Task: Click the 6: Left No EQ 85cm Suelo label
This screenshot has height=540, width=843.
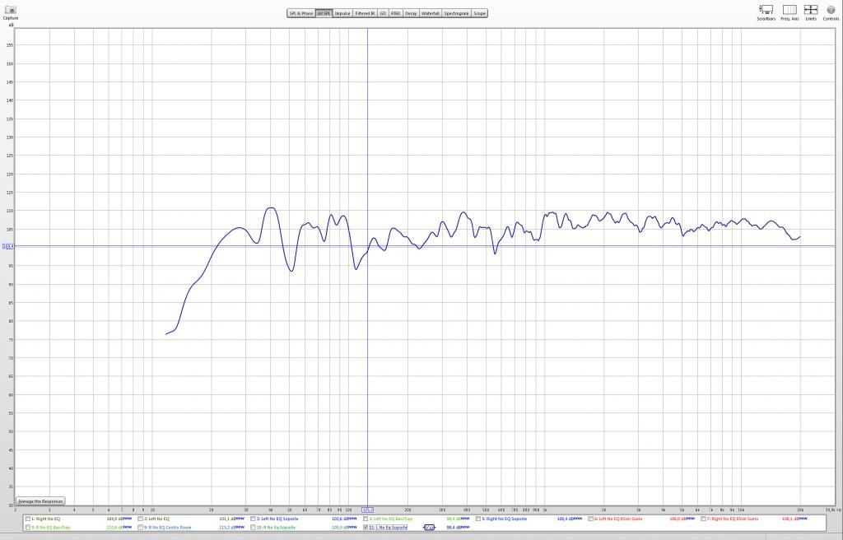Action: [x=618, y=519]
